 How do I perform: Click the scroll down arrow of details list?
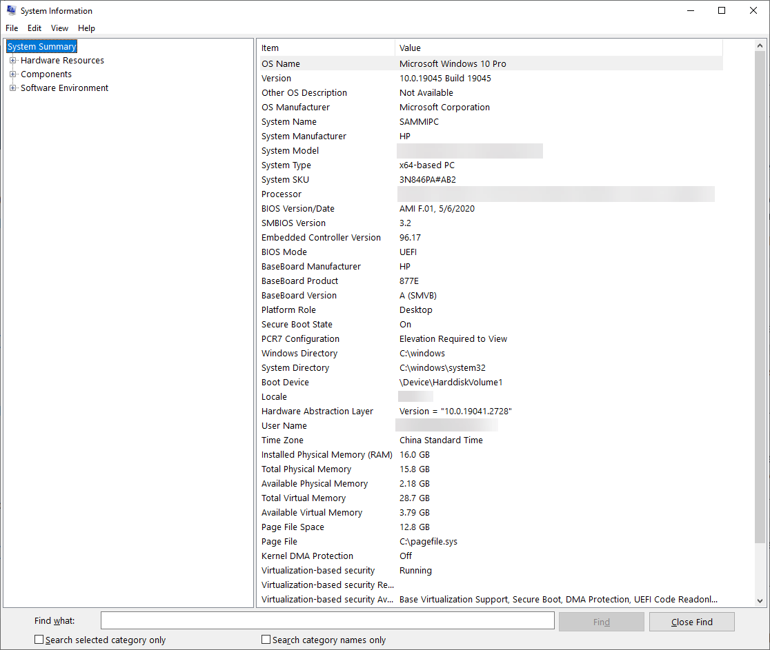point(760,600)
